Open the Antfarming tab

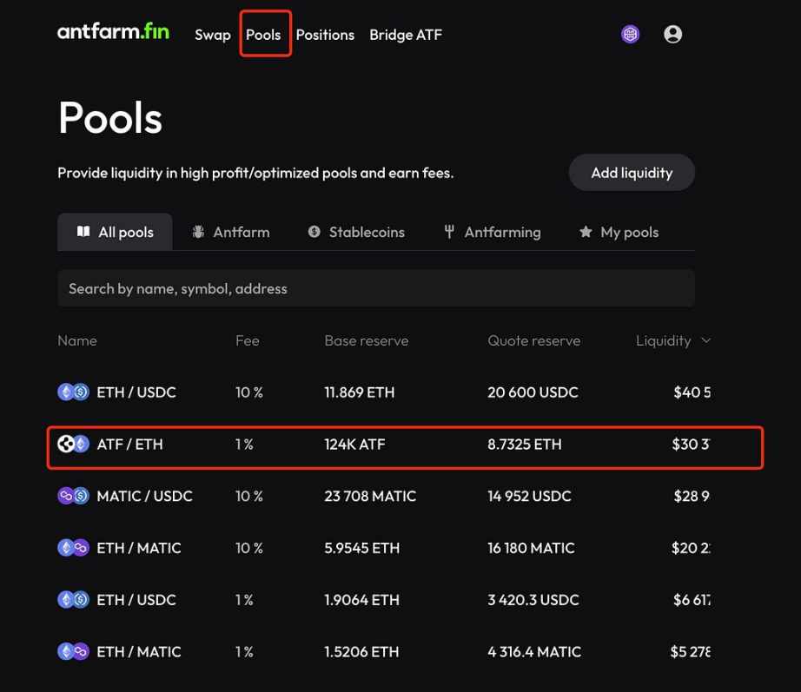pyautogui.click(x=492, y=233)
